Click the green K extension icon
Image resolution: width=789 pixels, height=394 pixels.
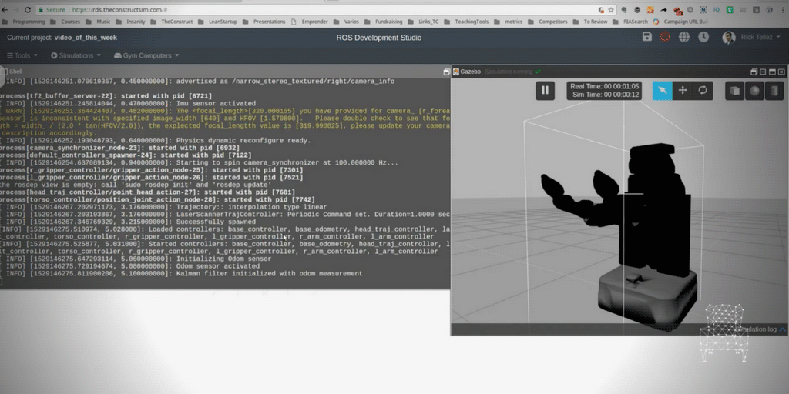[x=730, y=9]
